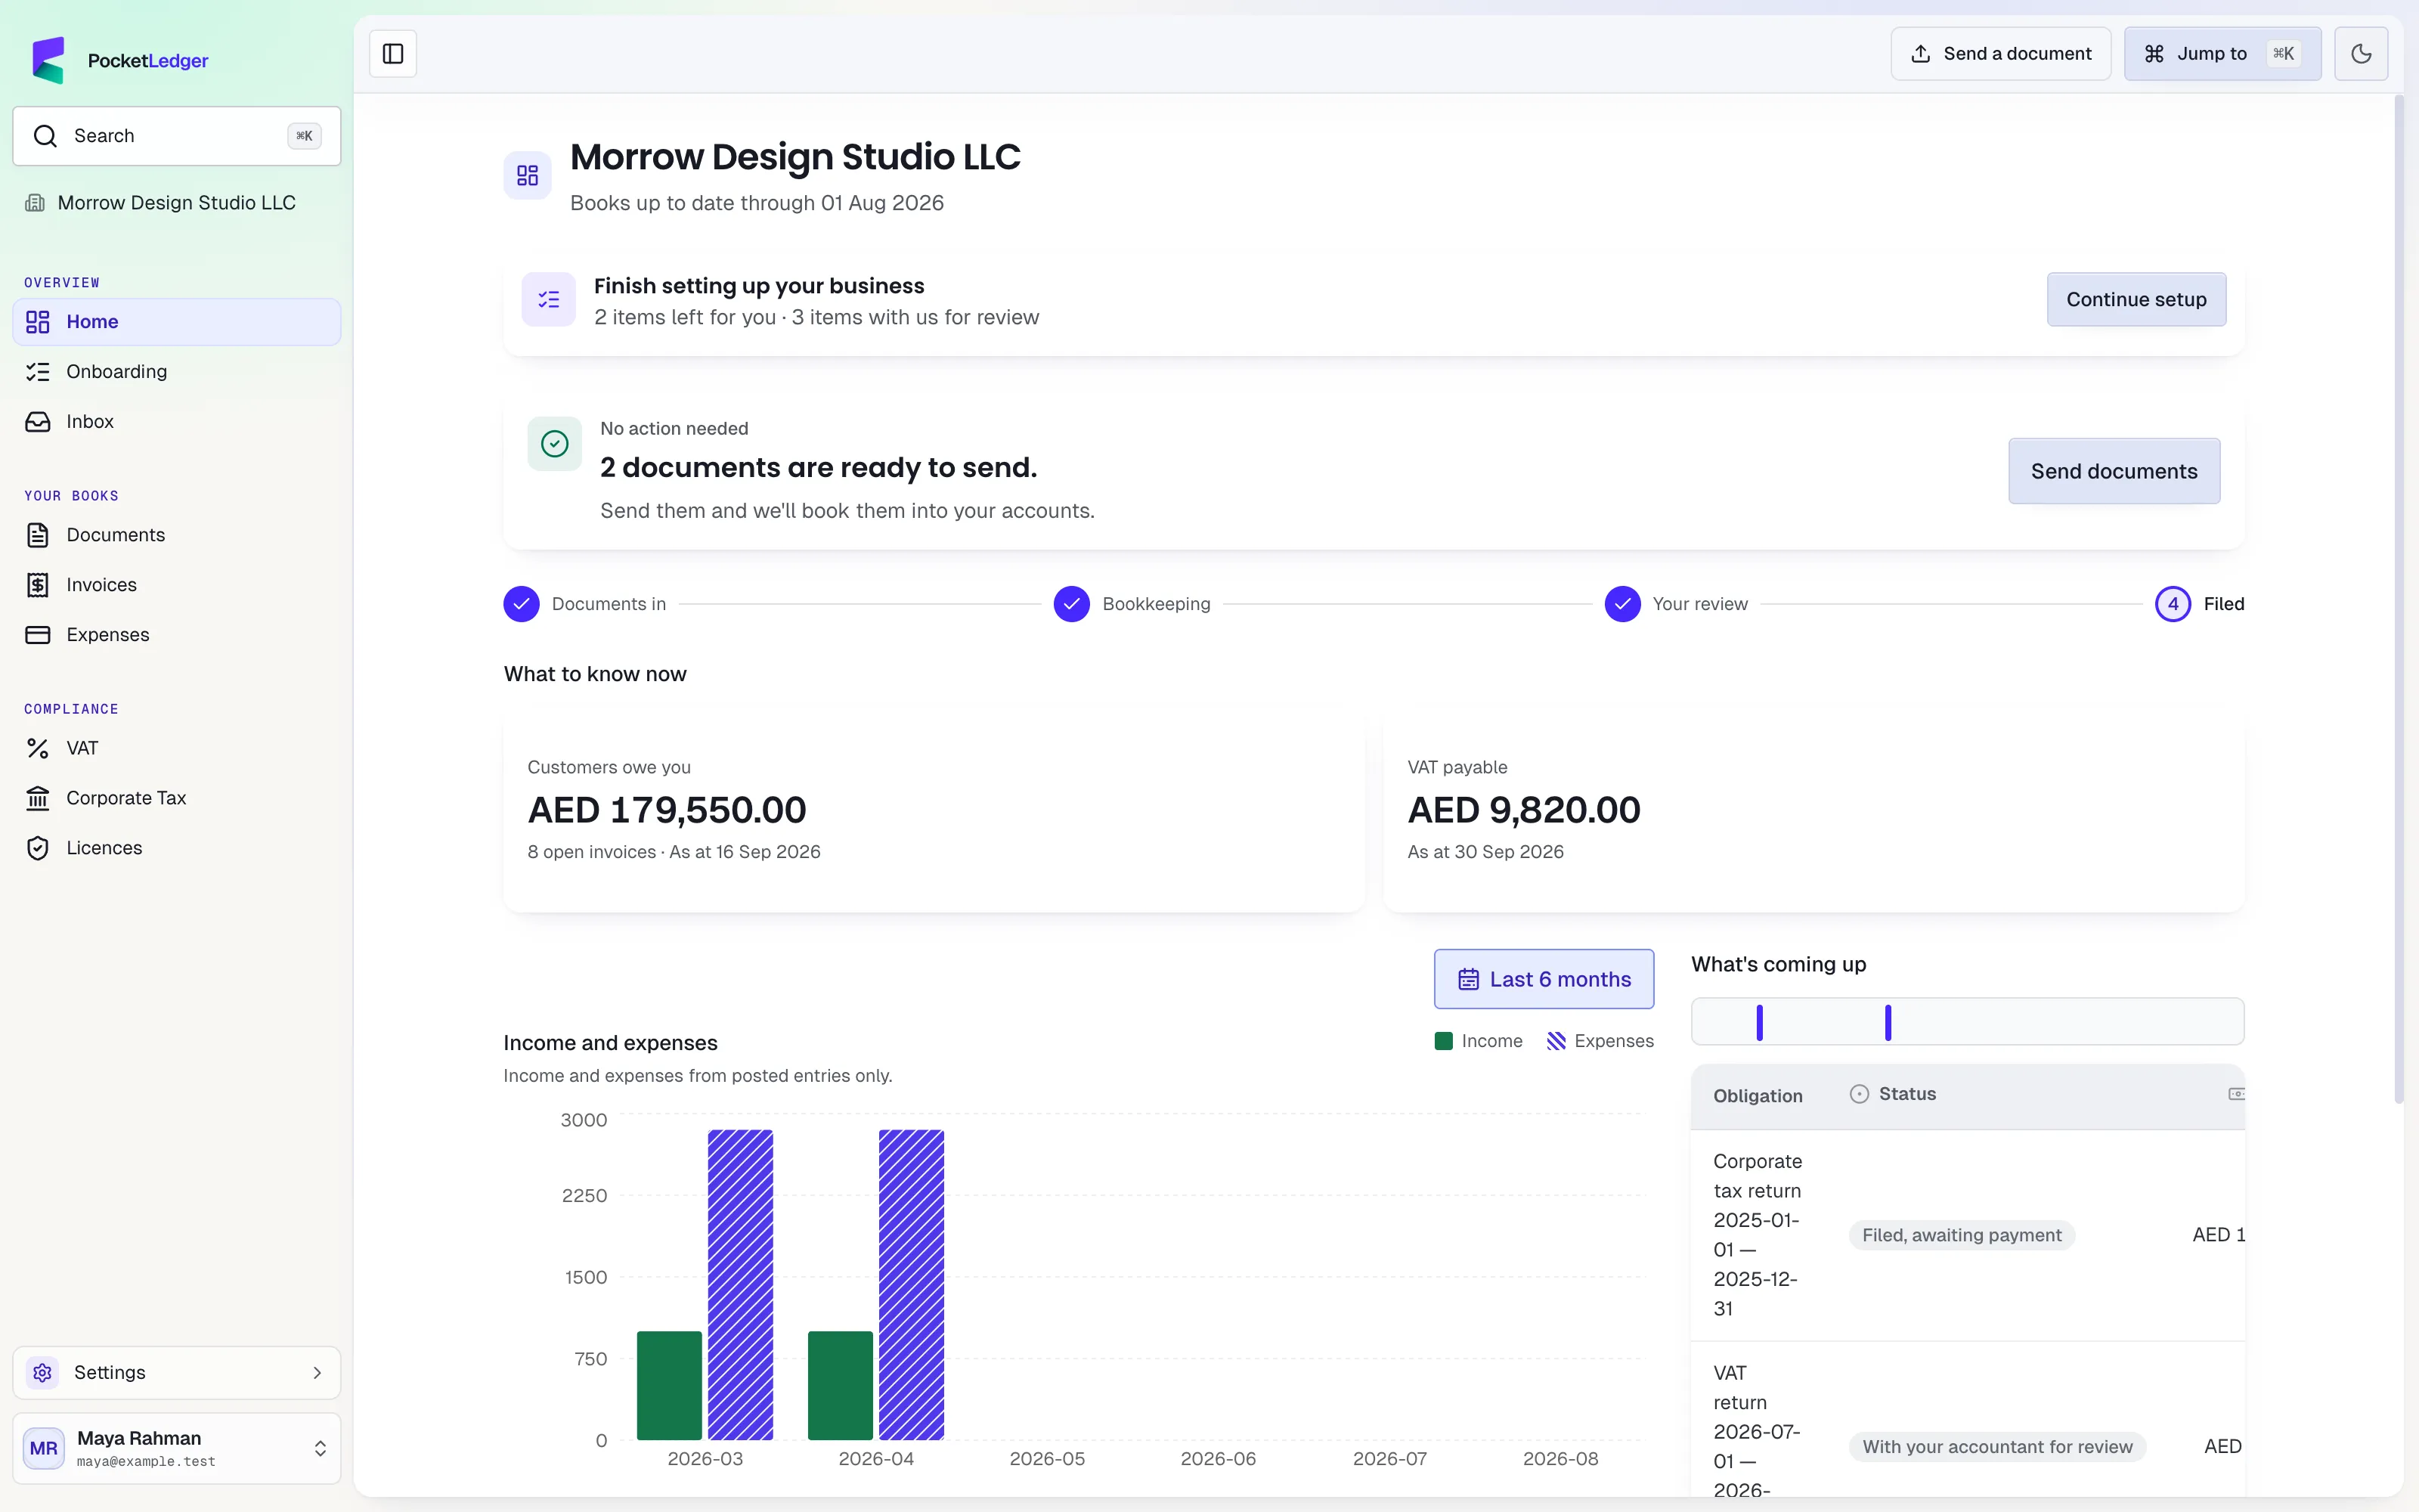Image resolution: width=2419 pixels, height=1512 pixels.
Task: Click the PocketLedger logo icon
Action: (48, 60)
